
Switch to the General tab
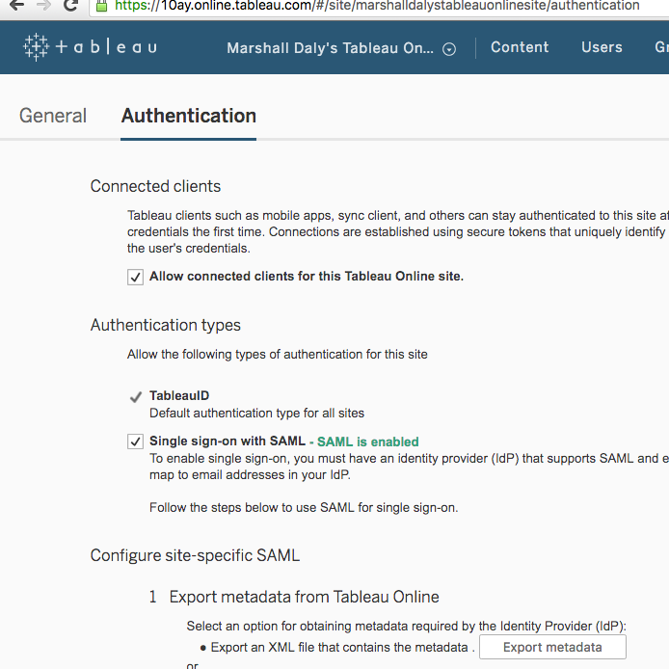(x=53, y=116)
